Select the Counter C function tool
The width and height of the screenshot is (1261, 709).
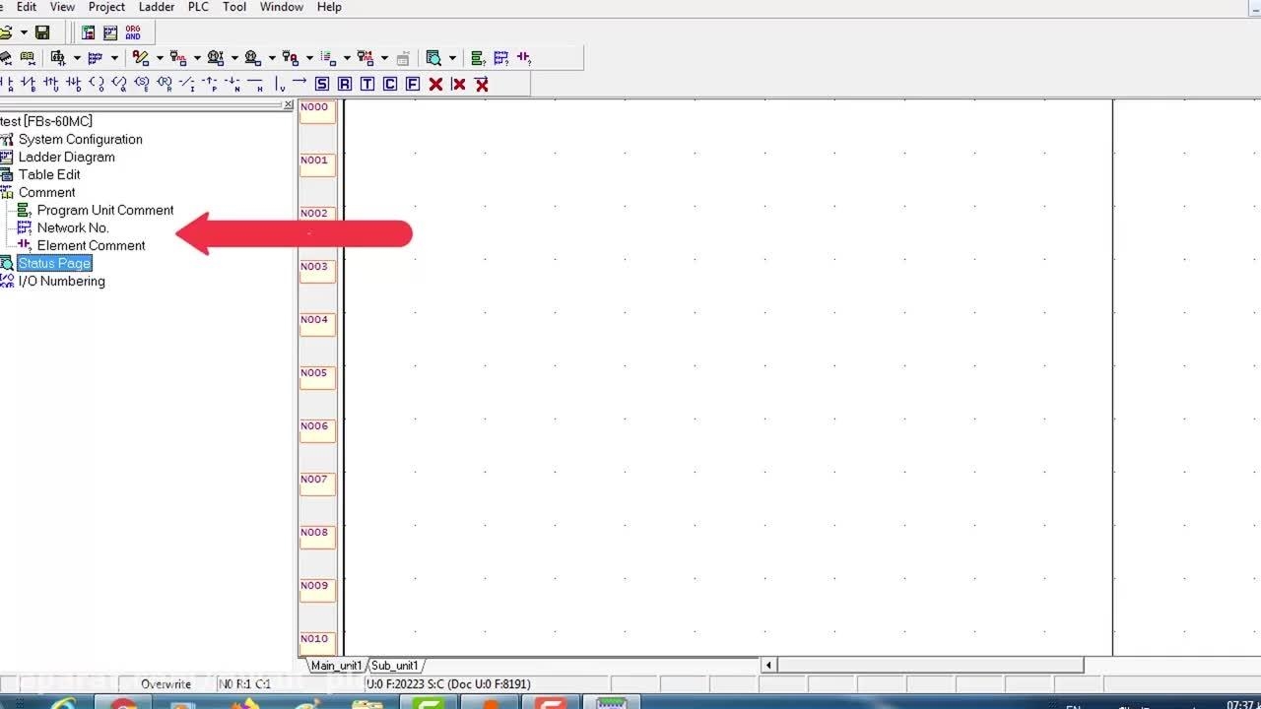390,84
